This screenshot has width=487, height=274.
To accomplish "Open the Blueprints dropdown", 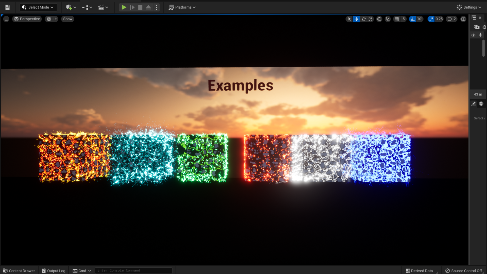I will 87,7.
